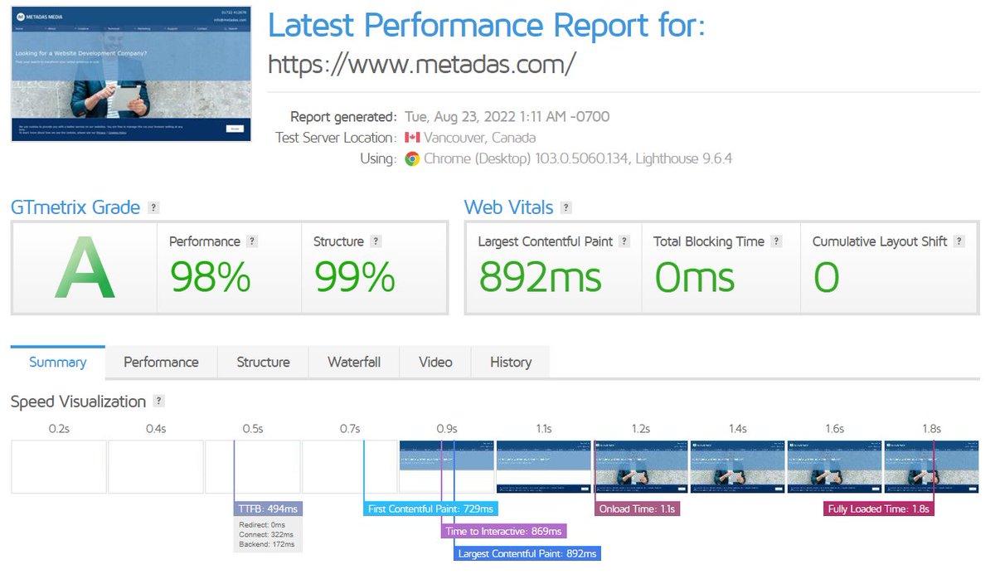Open the Speed Visualization help icon
995x584 pixels.
coord(159,401)
